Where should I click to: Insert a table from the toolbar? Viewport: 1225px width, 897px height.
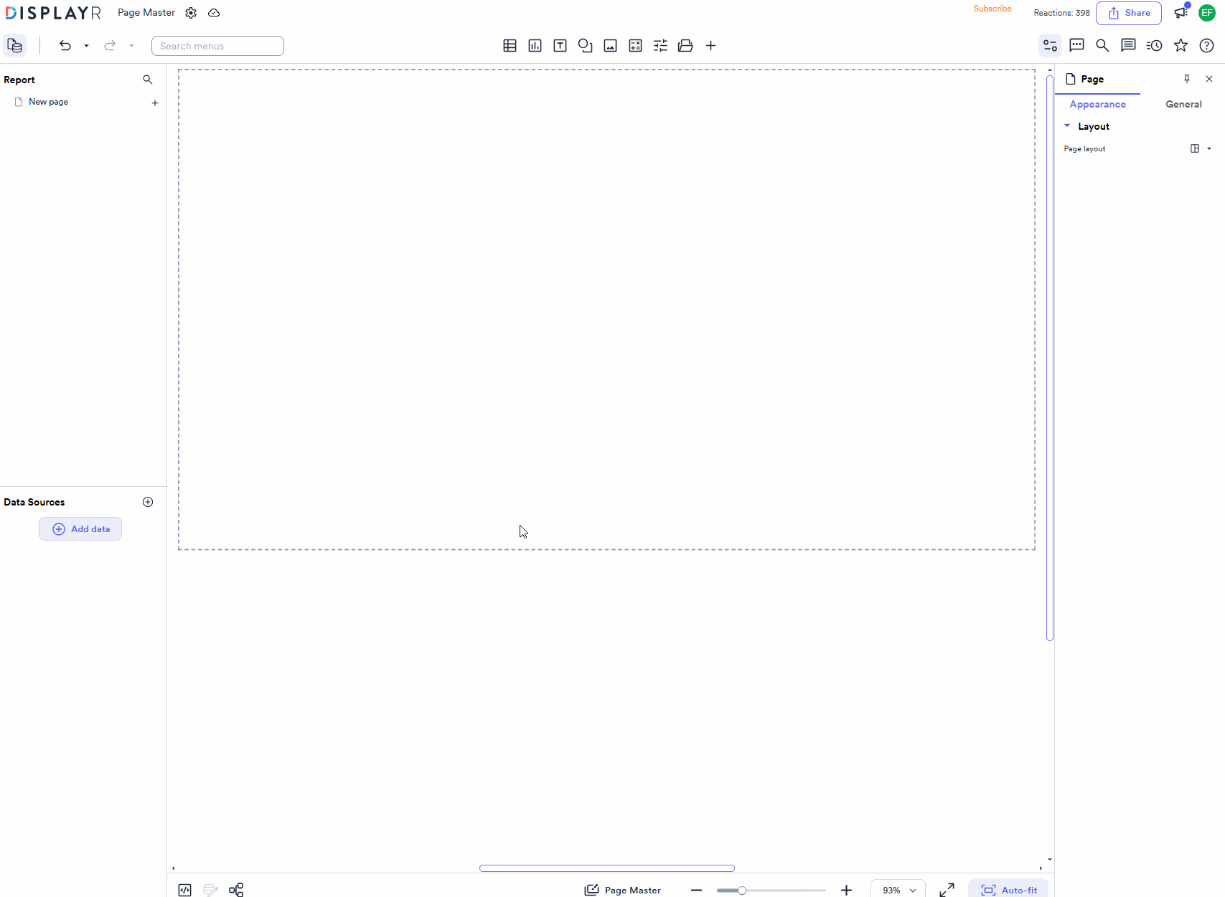tap(510, 45)
